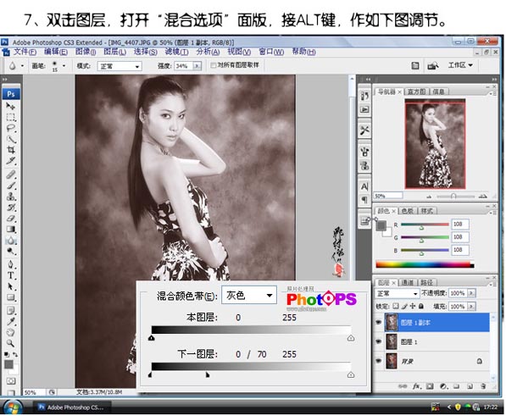Switch to the 通道 tab
The height and width of the screenshot is (416, 506).
(x=407, y=282)
